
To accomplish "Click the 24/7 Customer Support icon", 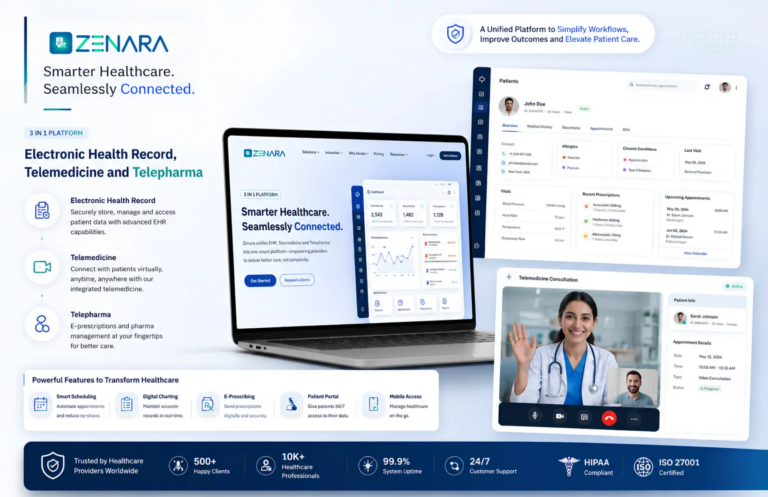I will point(454,466).
